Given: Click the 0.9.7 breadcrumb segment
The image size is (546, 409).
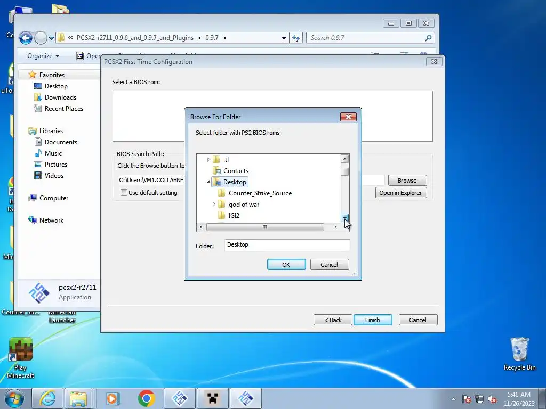Looking at the screenshot, I should pyautogui.click(x=212, y=38).
